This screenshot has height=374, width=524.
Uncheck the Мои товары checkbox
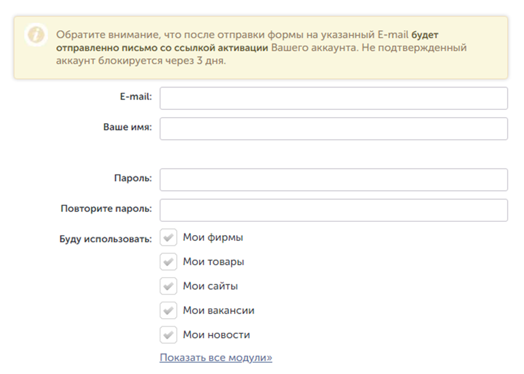pos(168,261)
